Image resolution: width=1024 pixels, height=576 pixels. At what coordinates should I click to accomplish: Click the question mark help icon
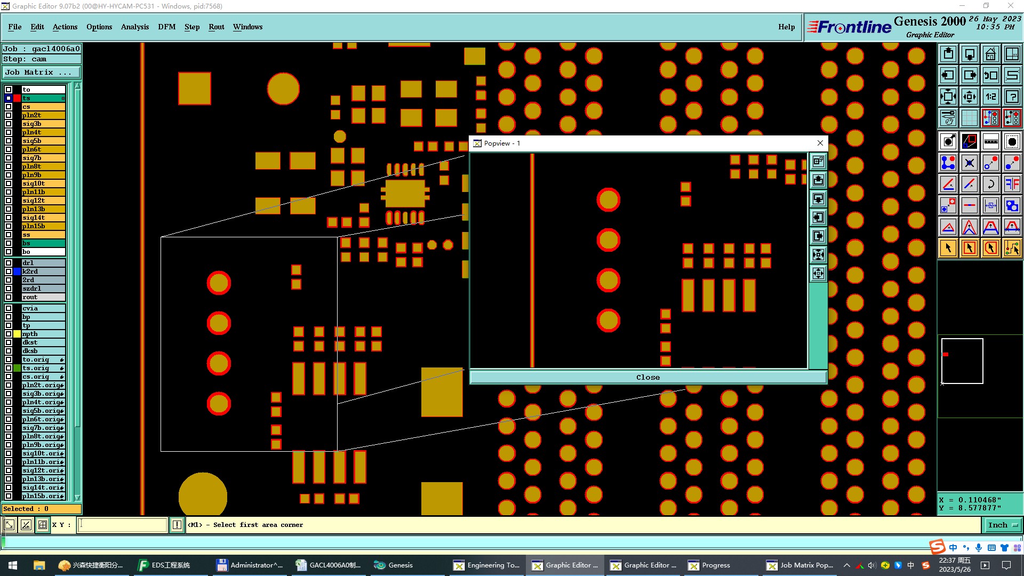(x=1012, y=97)
